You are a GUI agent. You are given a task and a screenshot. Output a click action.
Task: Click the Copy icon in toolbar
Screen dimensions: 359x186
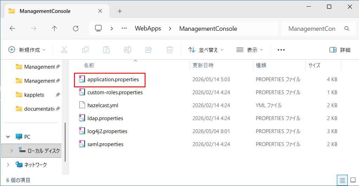click(85, 50)
